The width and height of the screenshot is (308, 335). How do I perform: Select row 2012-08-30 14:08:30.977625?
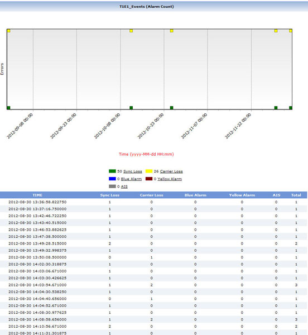tap(153, 313)
